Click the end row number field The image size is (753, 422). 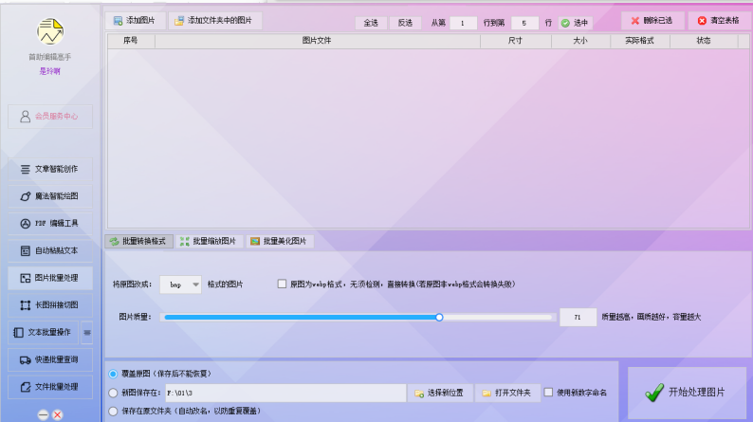[x=524, y=23]
